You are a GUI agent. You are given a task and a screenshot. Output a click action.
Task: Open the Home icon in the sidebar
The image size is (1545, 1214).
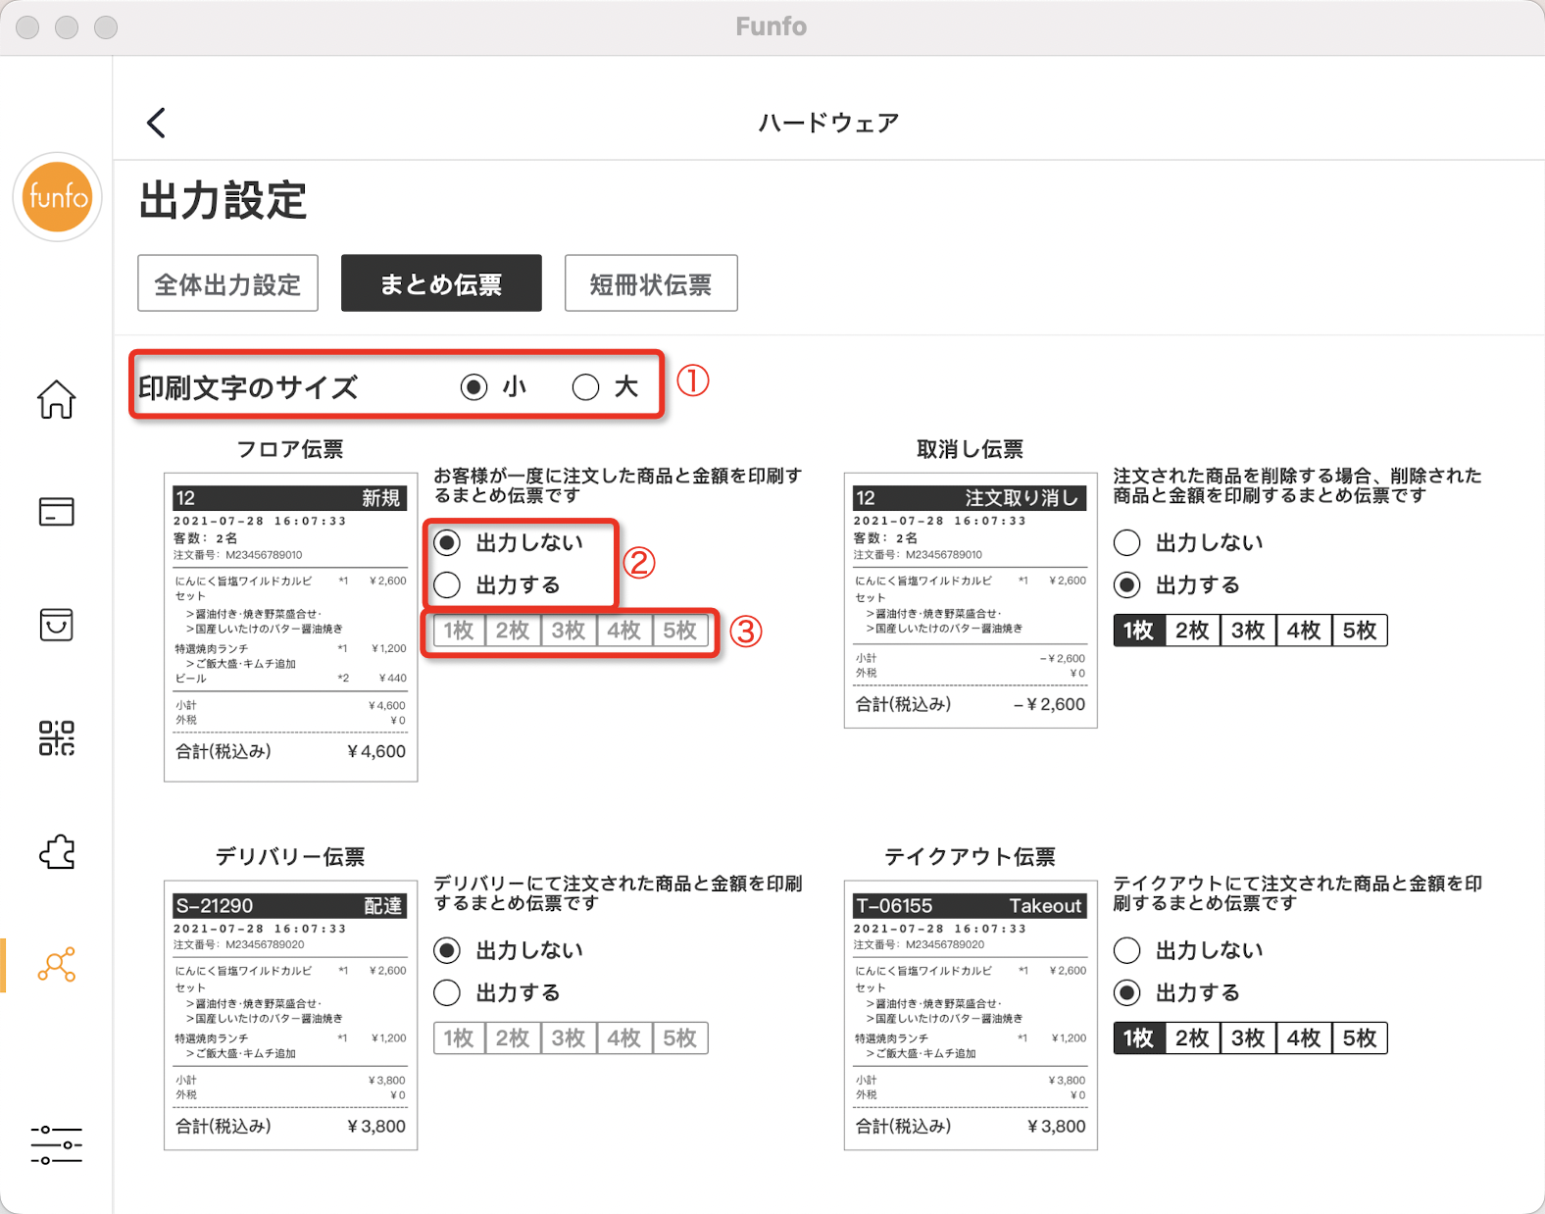pos(57,399)
